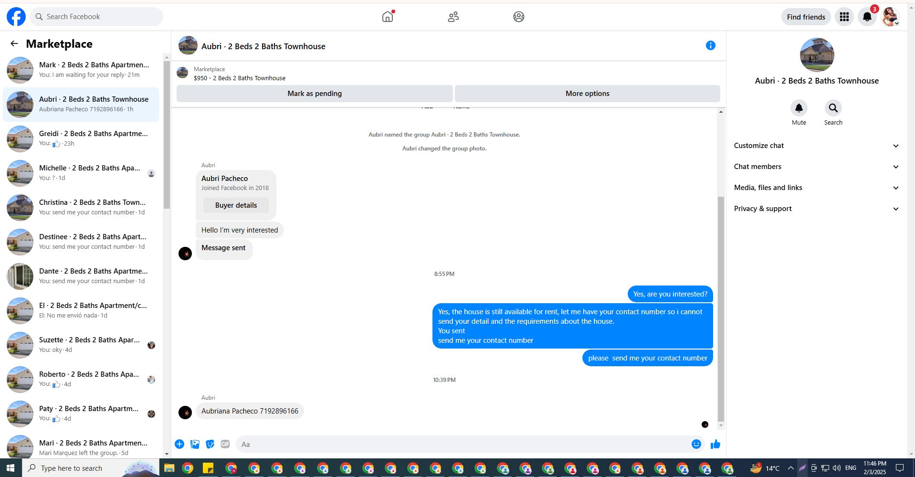Open the Paty conversation
The height and width of the screenshot is (477, 915).
[81, 413]
